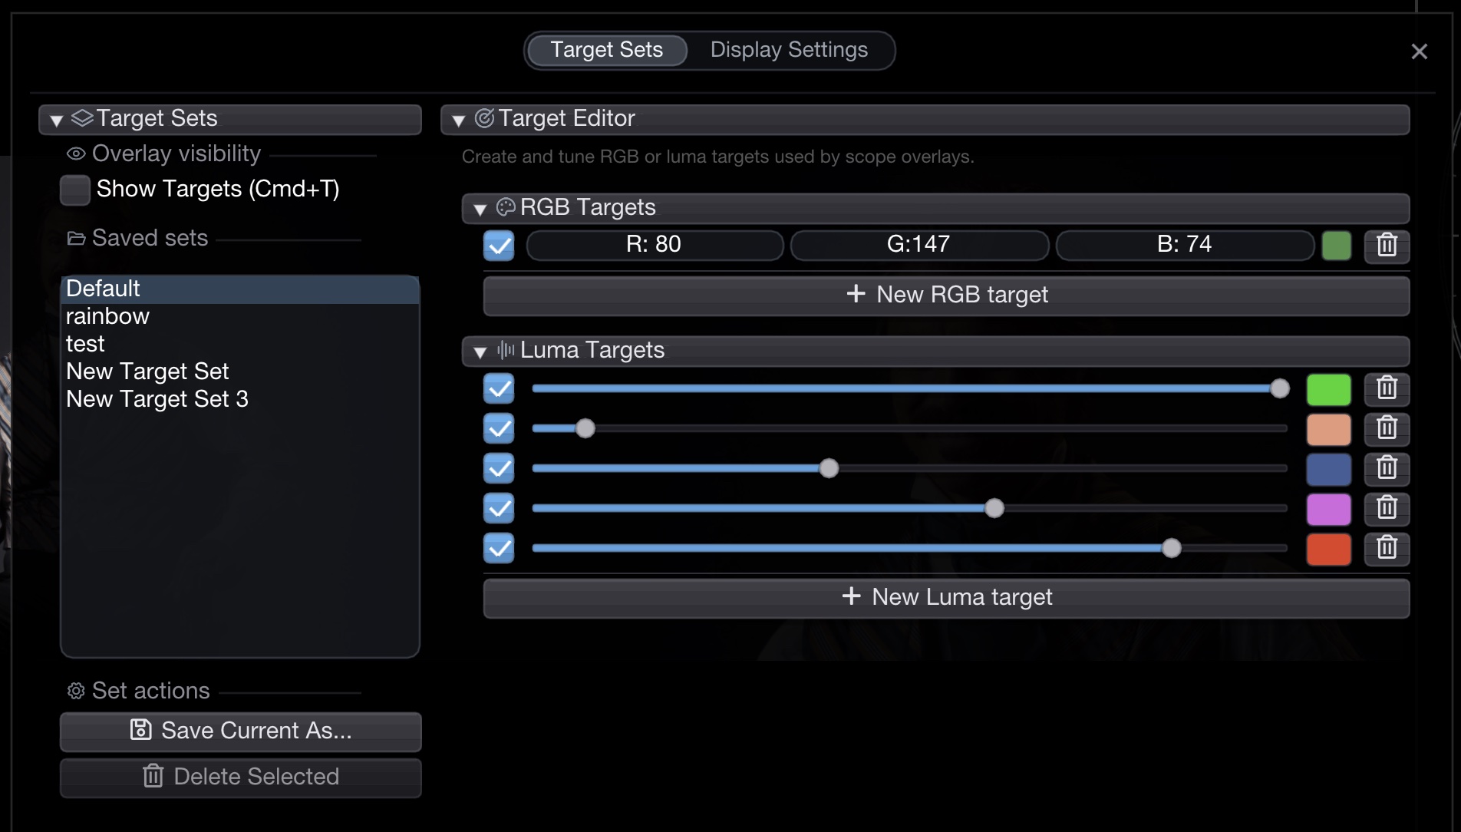This screenshot has width=1461, height=832.
Task: Enable the Show Targets checkbox
Action: [75, 190]
